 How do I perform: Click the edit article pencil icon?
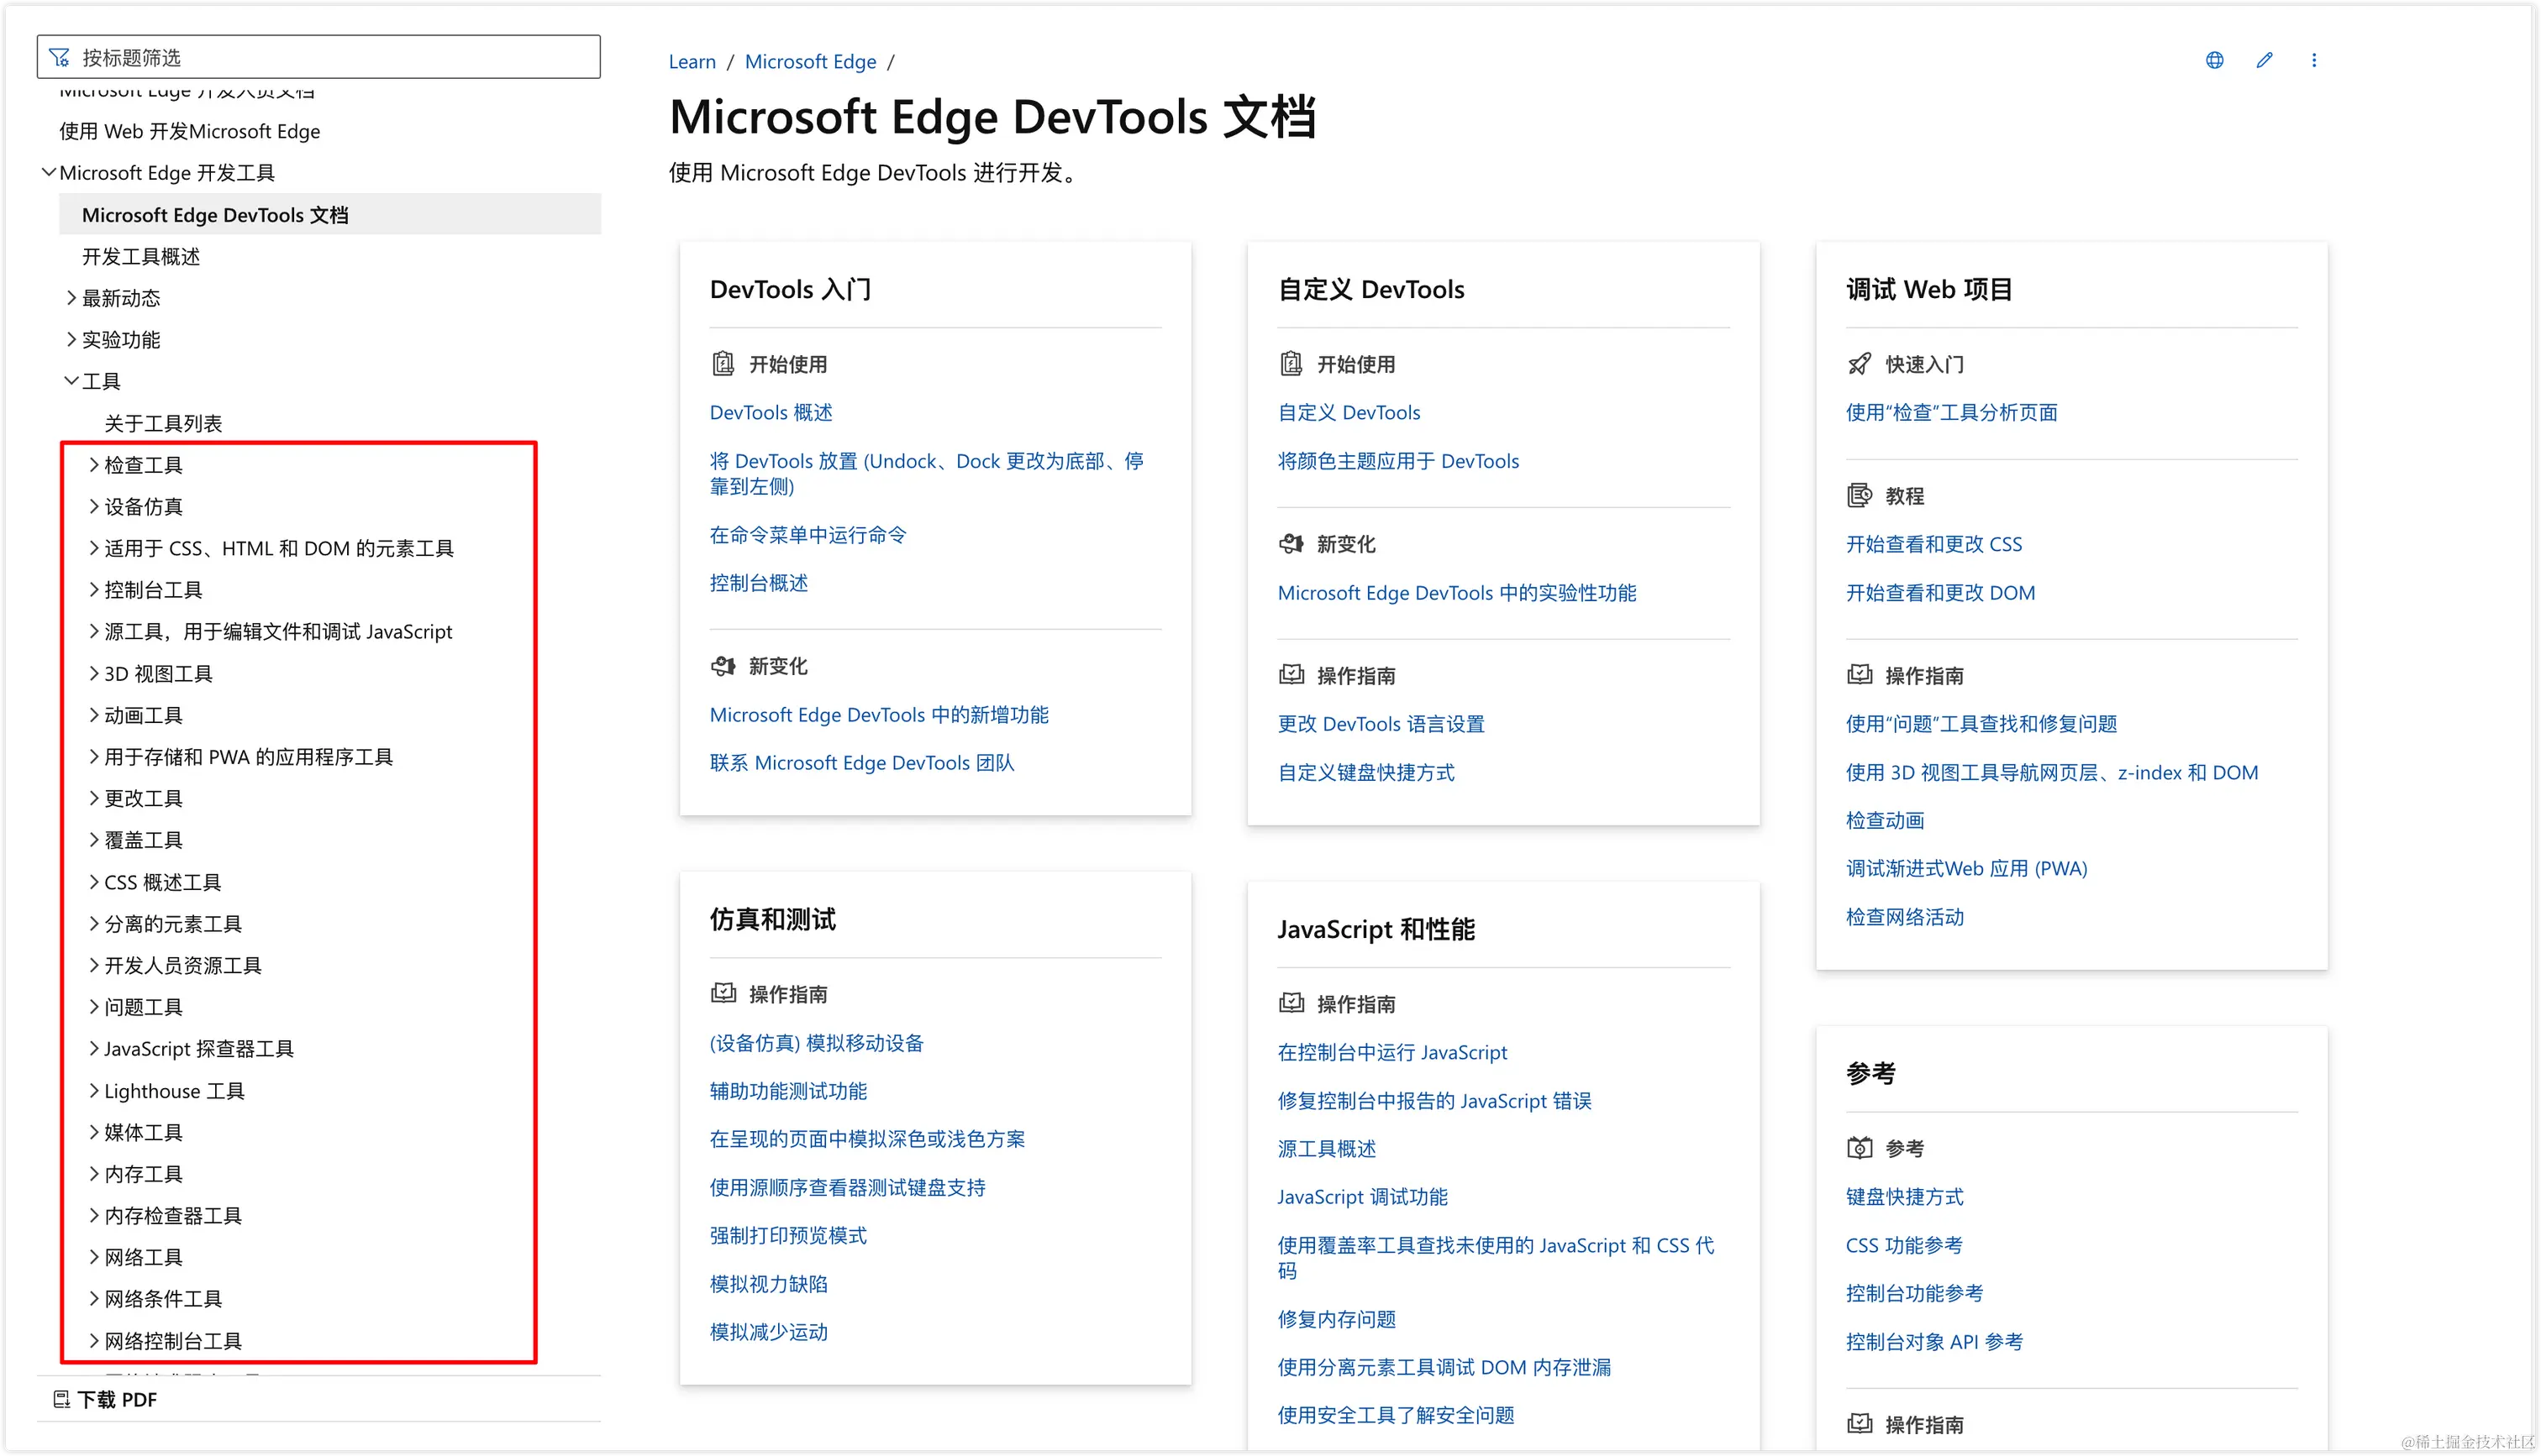click(2264, 60)
